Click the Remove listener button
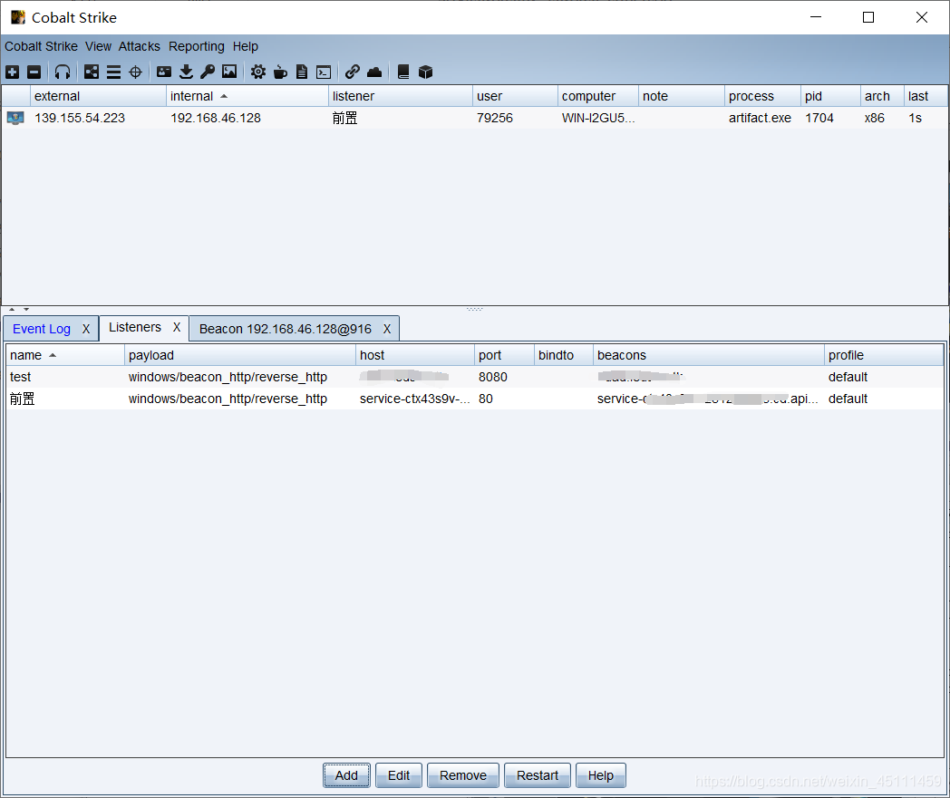This screenshot has width=950, height=798. point(463,775)
